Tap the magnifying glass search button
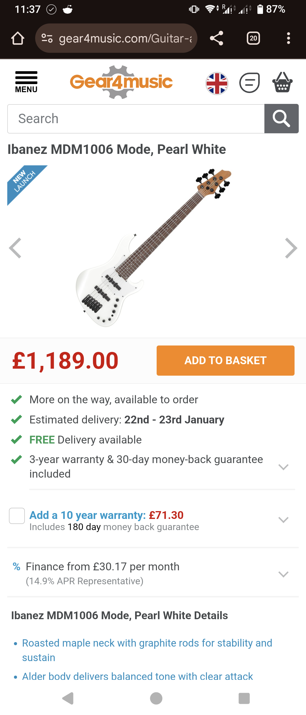The height and width of the screenshot is (715, 306). (281, 119)
